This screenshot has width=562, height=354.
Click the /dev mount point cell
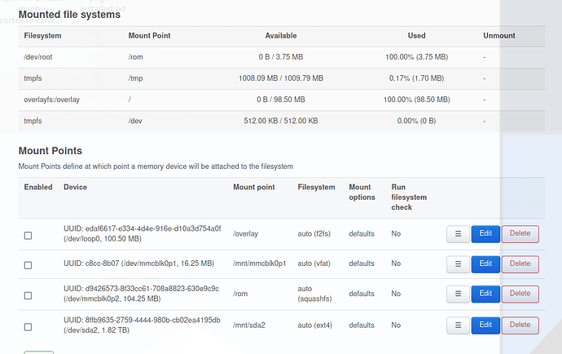point(135,121)
